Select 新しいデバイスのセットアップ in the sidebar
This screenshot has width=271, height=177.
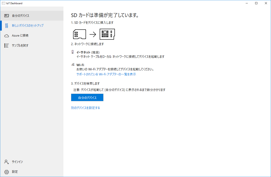(32, 26)
